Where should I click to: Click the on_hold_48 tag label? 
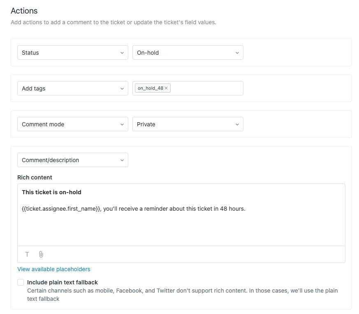pyautogui.click(x=151, y=88)
